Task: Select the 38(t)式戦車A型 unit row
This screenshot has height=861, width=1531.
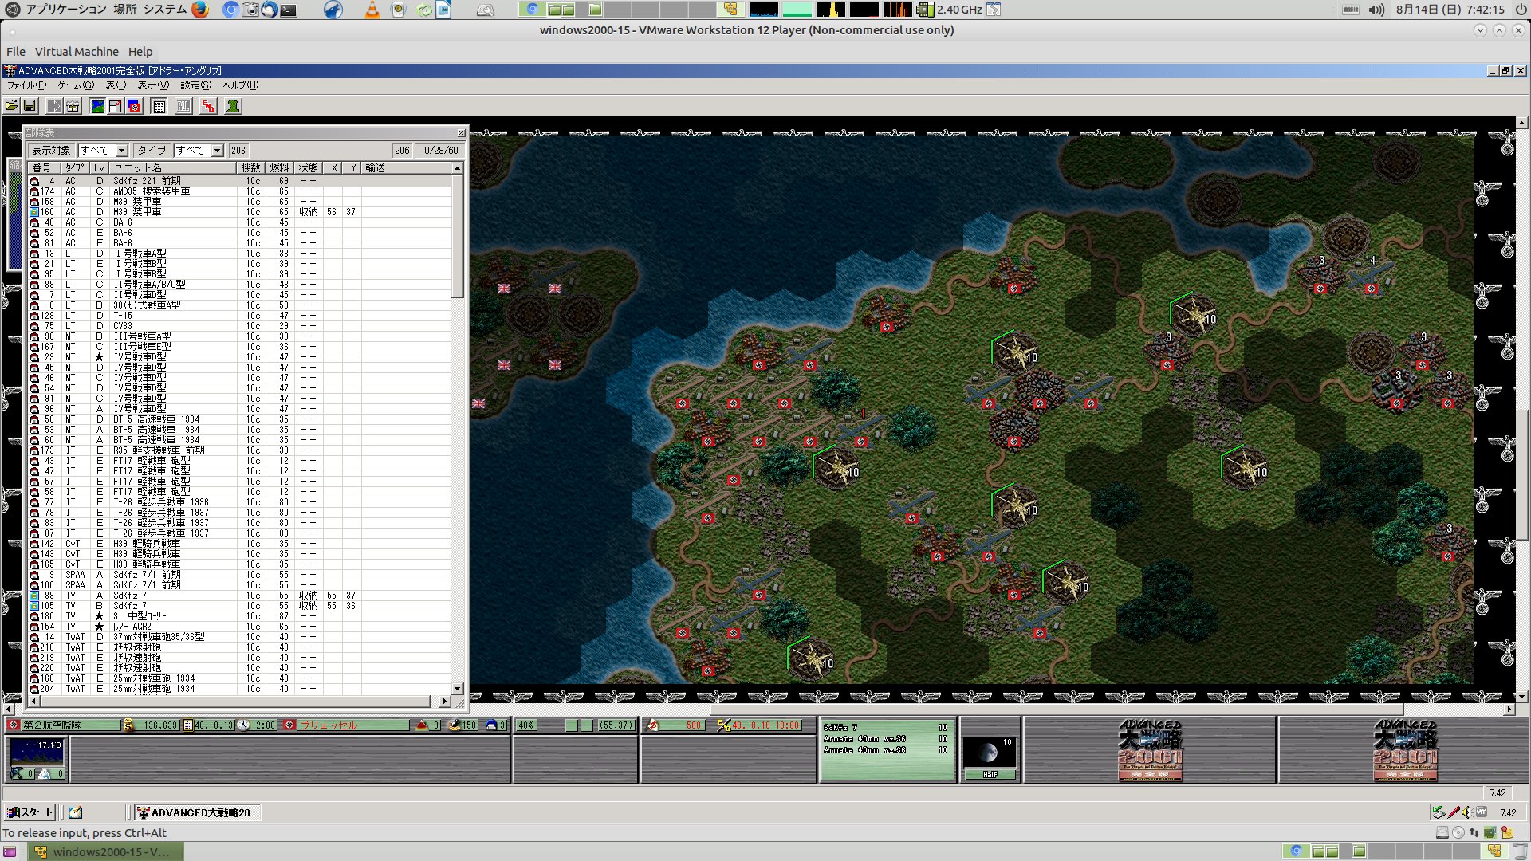Action: click(240, 305)
